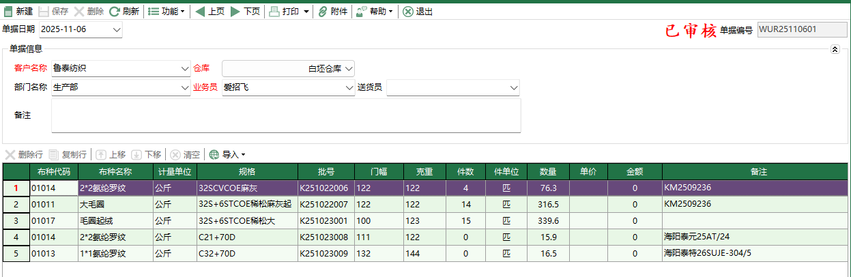851x277 pixels.
Task: Open the 帮助 help menu
Action: click(x=375, y=12)
